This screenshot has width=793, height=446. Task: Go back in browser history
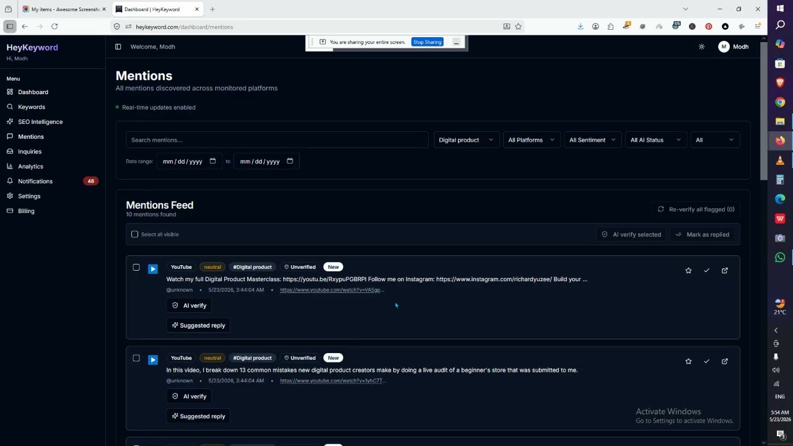coord(25,27)
